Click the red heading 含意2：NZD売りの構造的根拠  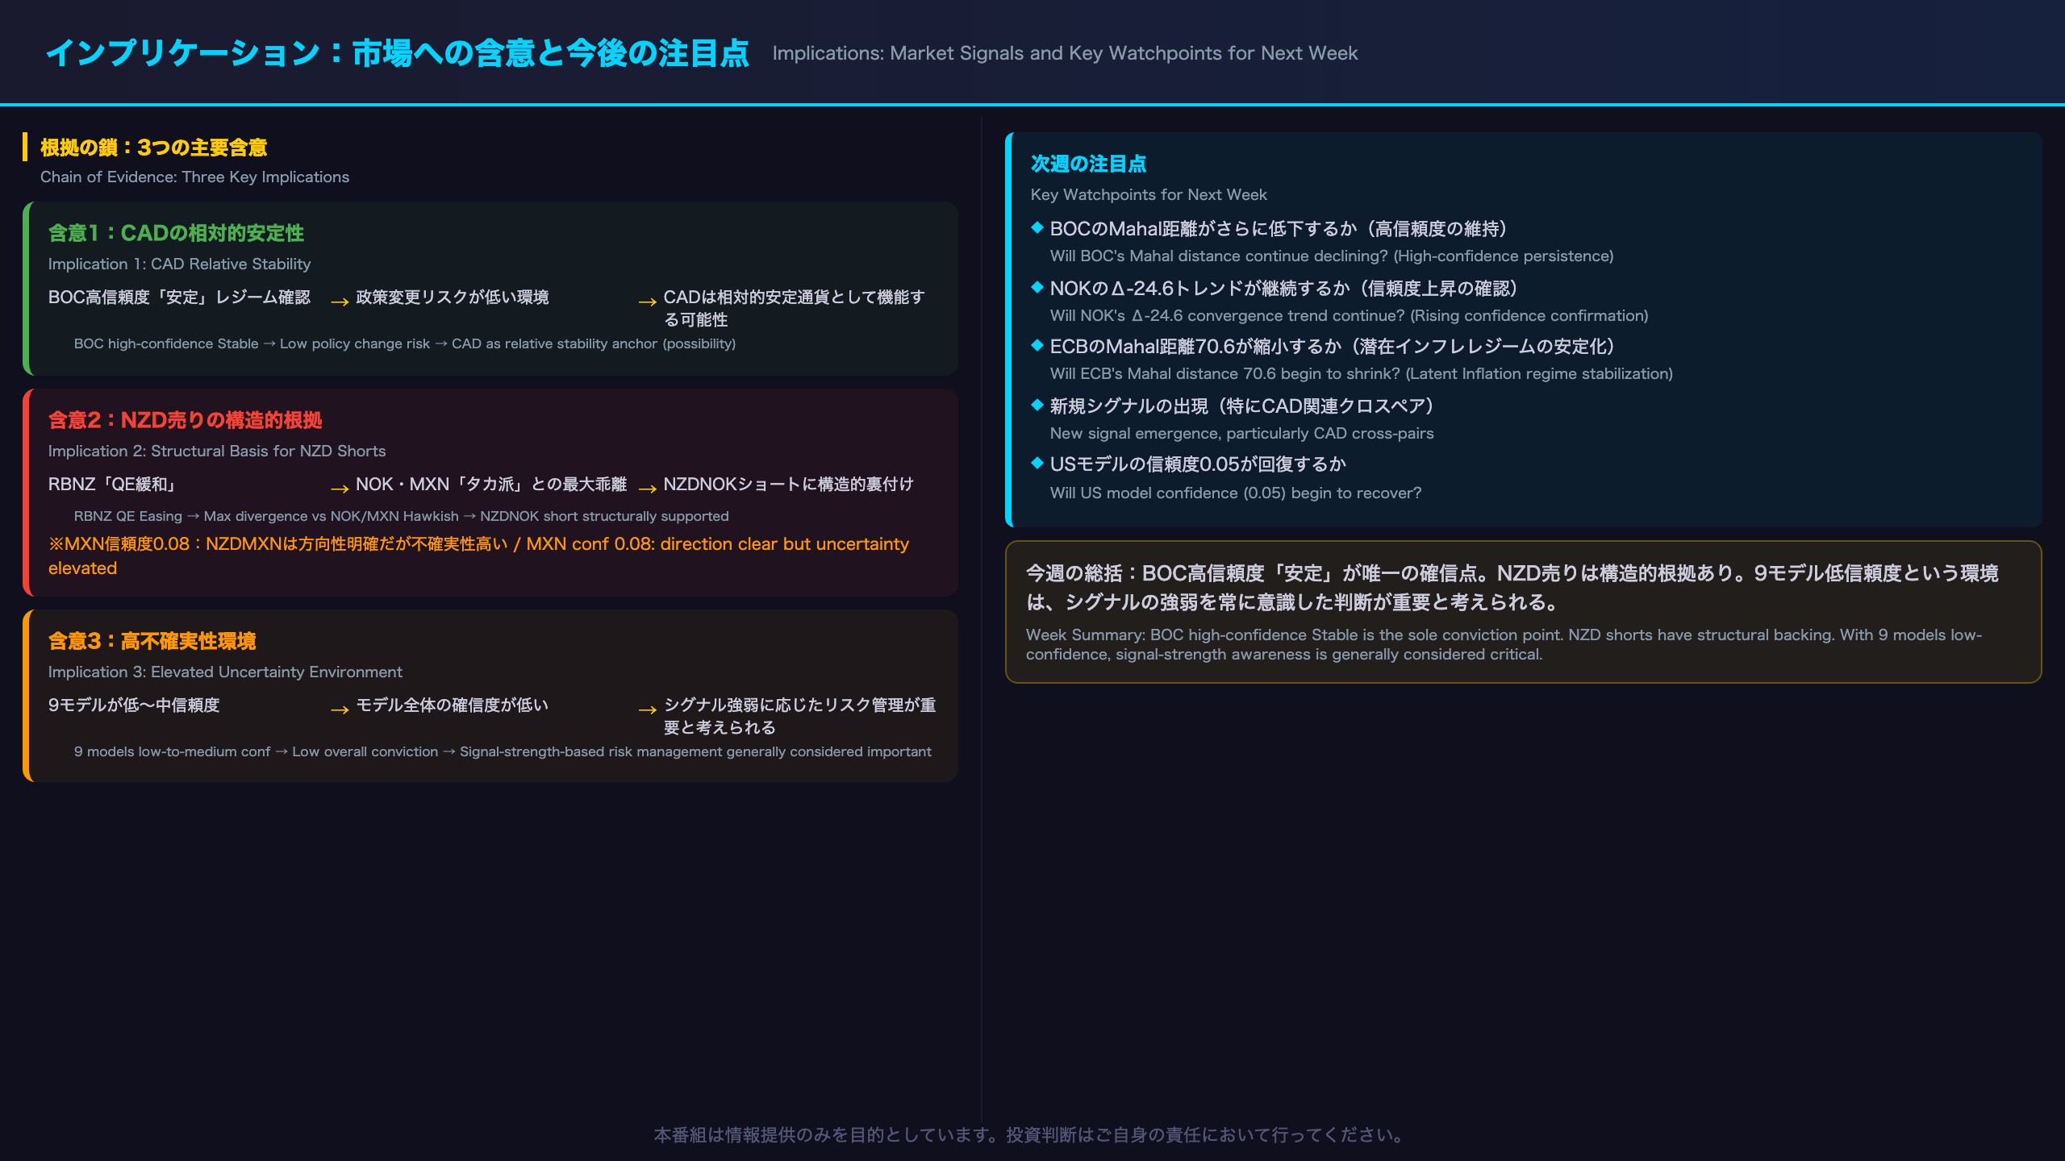(185, 420)
